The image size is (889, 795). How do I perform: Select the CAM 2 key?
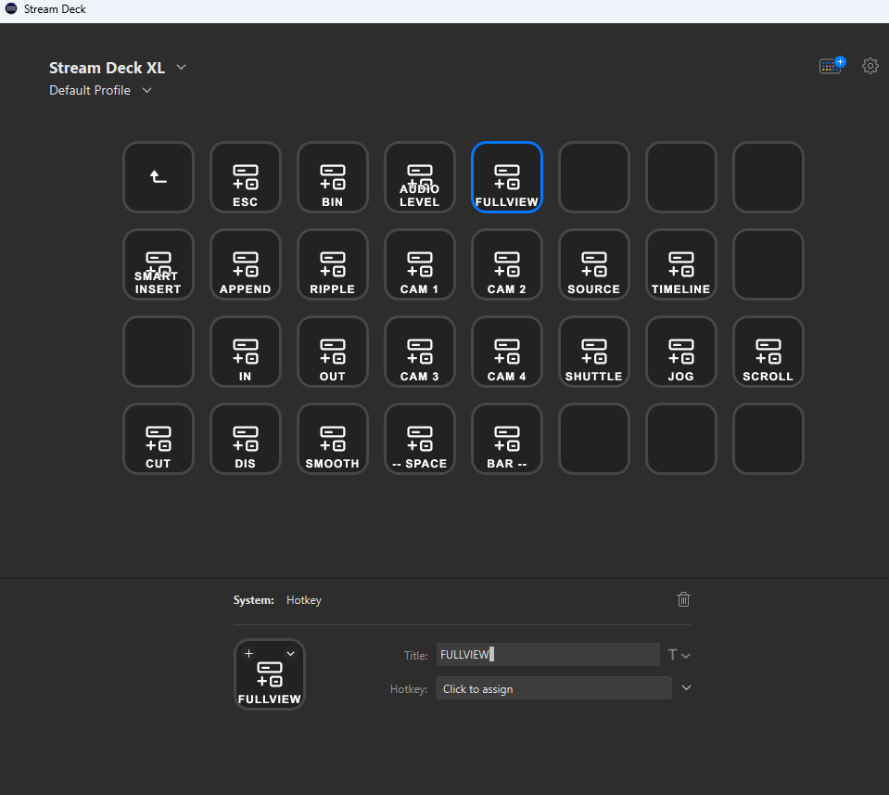(507, 264)
